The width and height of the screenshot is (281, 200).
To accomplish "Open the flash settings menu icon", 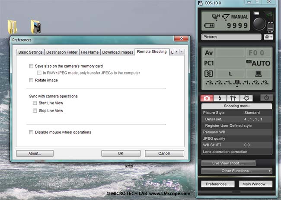I will pyautogui.click(x=220, y=98).
